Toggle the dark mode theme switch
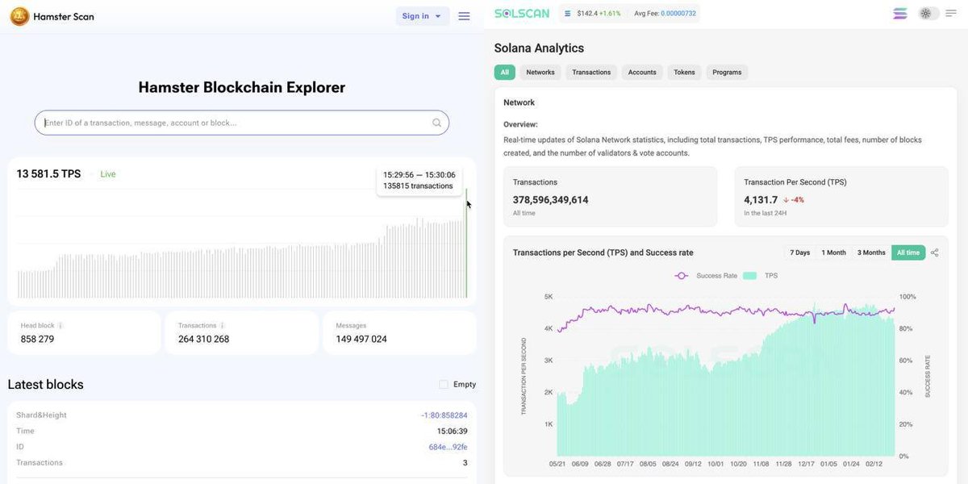This screenshot has height=484, width=968. (x=929, y=14)
